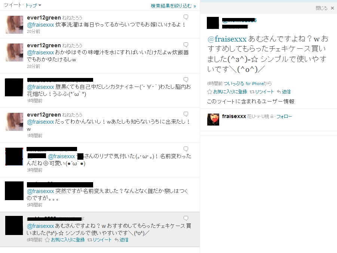This screenshot has height=253, width=337.
Task: Click the lock icon next to fraisexxx
Action: [x=272, y=116]
